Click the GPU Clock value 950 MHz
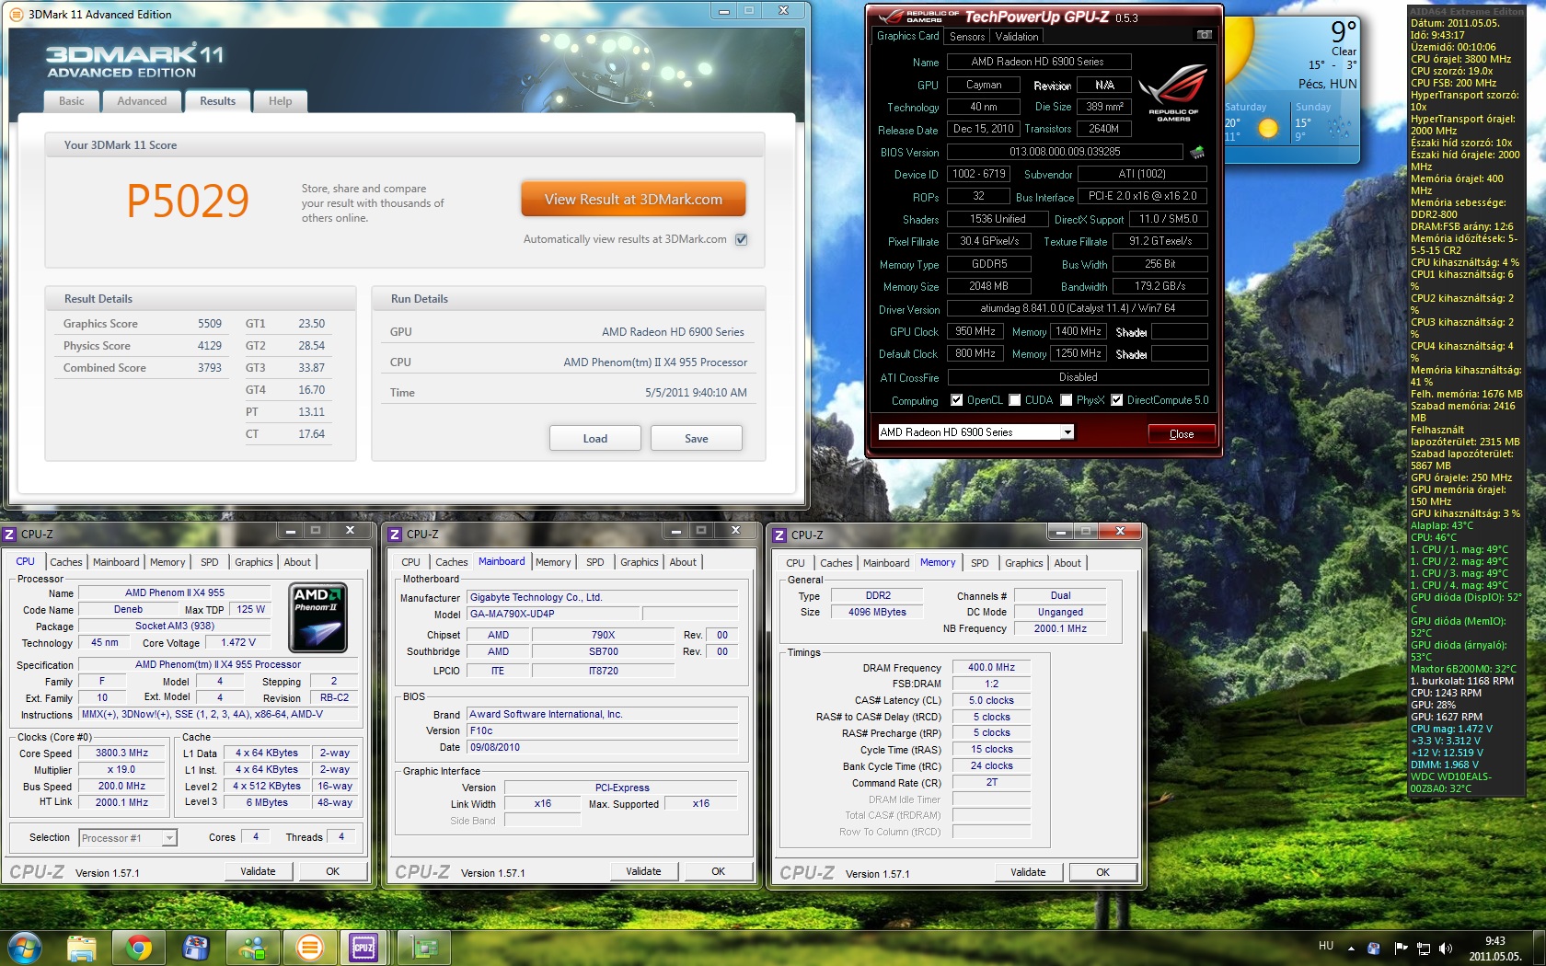This screenshot has height=966, width=1546. (x=975, y=331)
